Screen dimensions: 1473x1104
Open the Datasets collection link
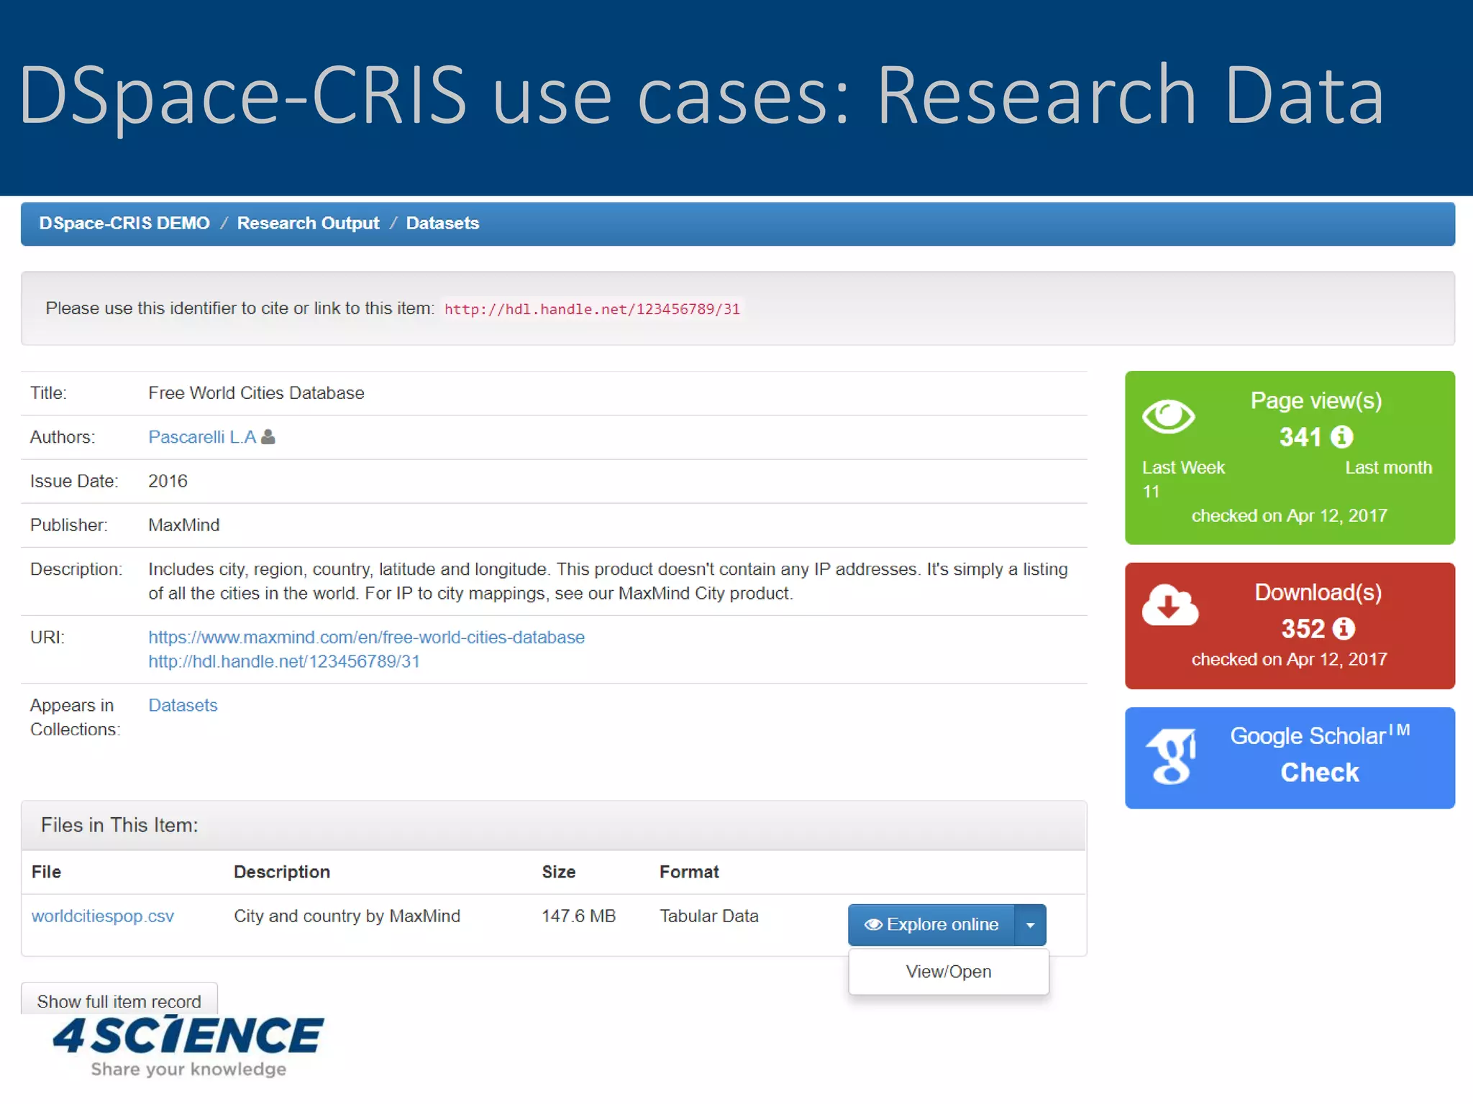[x=183, y=706]
